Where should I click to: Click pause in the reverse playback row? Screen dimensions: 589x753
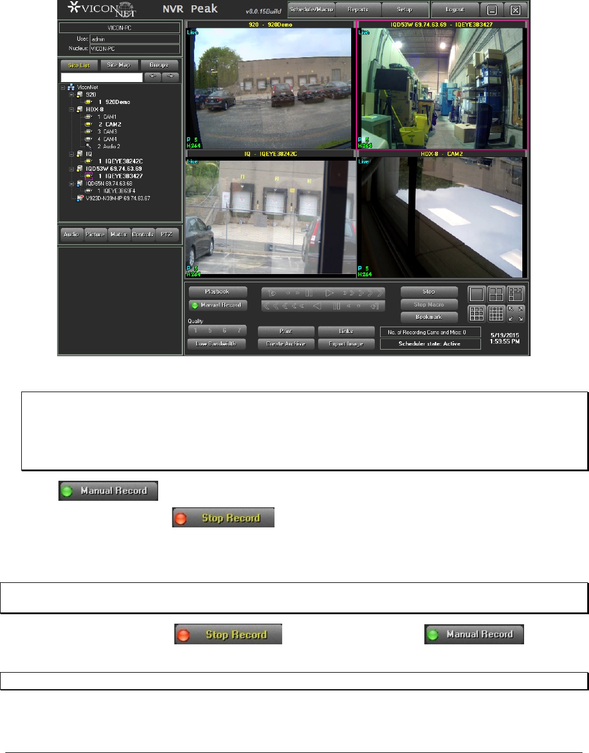point(336,305)
